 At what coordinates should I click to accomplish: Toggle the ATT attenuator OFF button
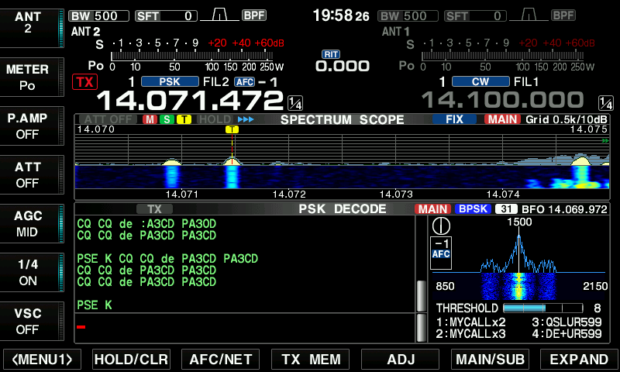tap(28, 174)
